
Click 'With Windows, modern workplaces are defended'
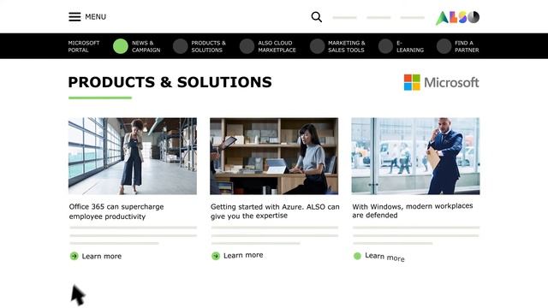tap(413, 210)
